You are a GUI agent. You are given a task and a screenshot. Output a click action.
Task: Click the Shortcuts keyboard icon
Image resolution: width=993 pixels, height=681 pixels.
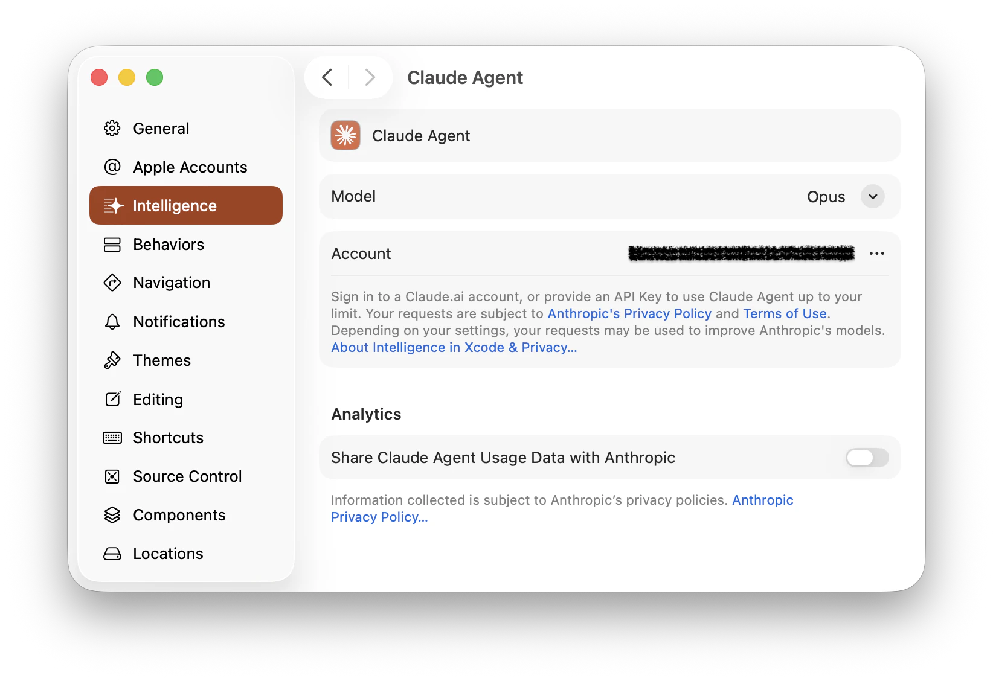pyautogui.click(x=112, y=438)
